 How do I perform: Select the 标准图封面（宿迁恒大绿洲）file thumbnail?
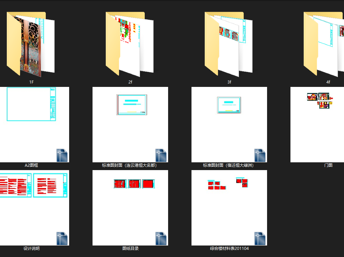click(x=229, y=124)
